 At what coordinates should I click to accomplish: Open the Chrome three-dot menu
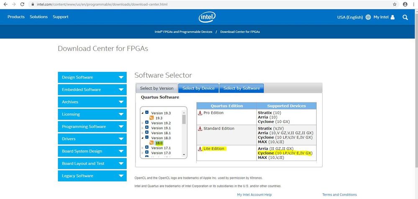pyautogui.click(x=413, y=4)
